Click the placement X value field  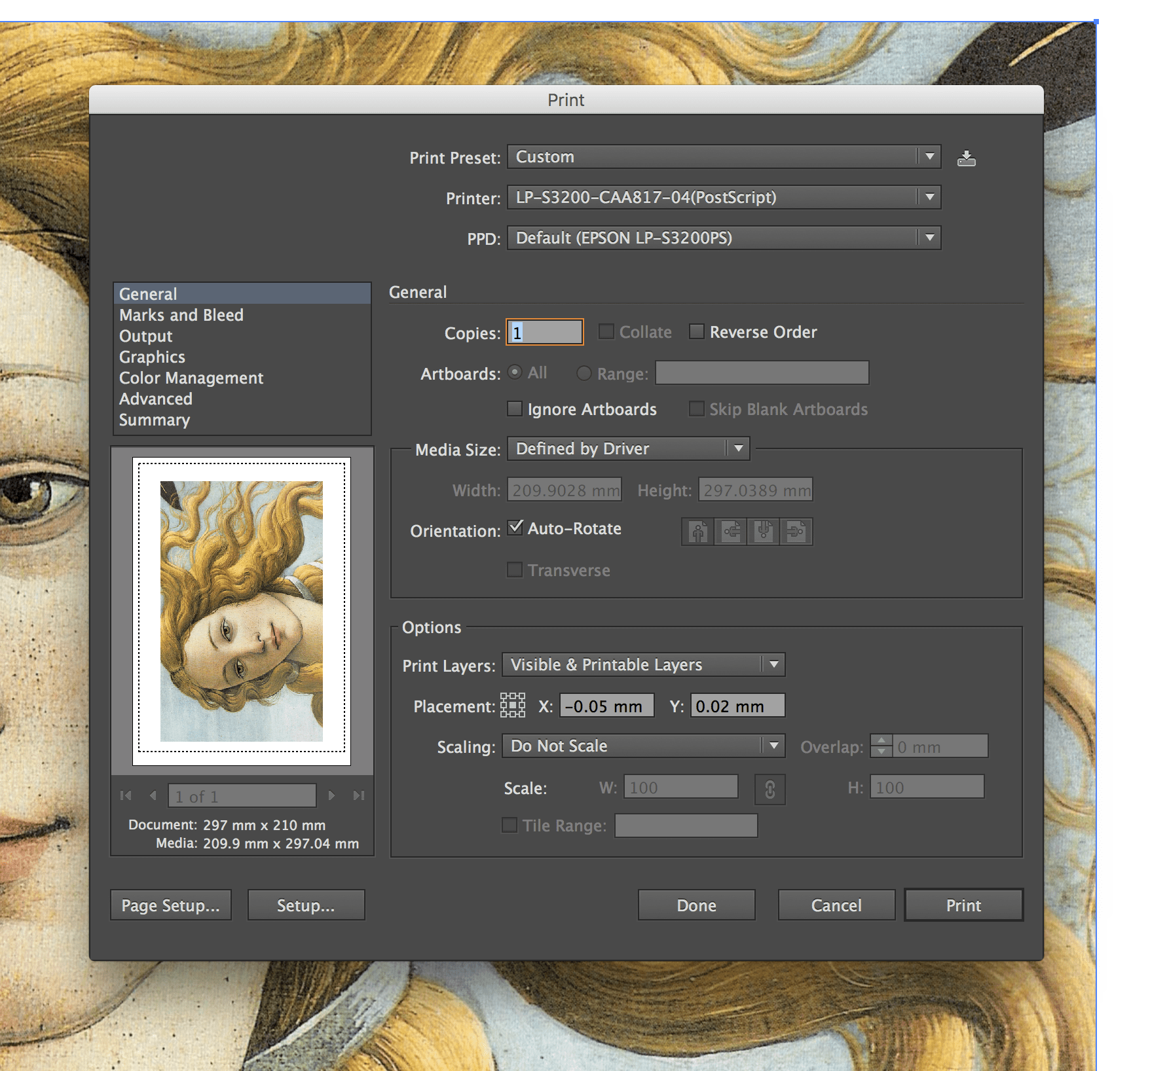pyautogui.click(x=606, y=706)
